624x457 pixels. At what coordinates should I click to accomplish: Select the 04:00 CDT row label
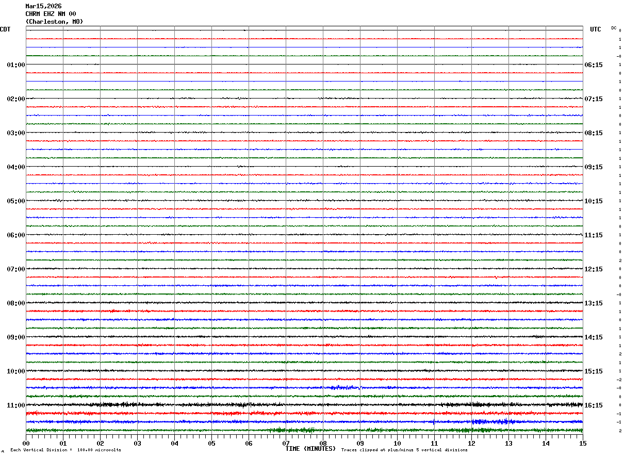pyautogui.click(x=16, y=167)
